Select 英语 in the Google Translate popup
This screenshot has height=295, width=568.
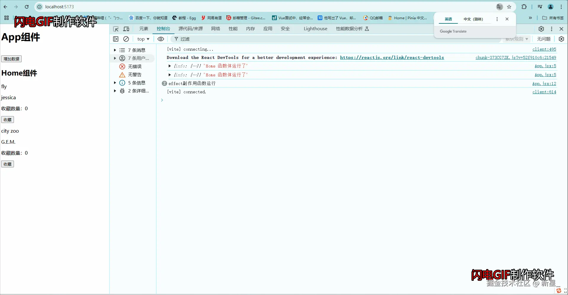coord(448,19)
